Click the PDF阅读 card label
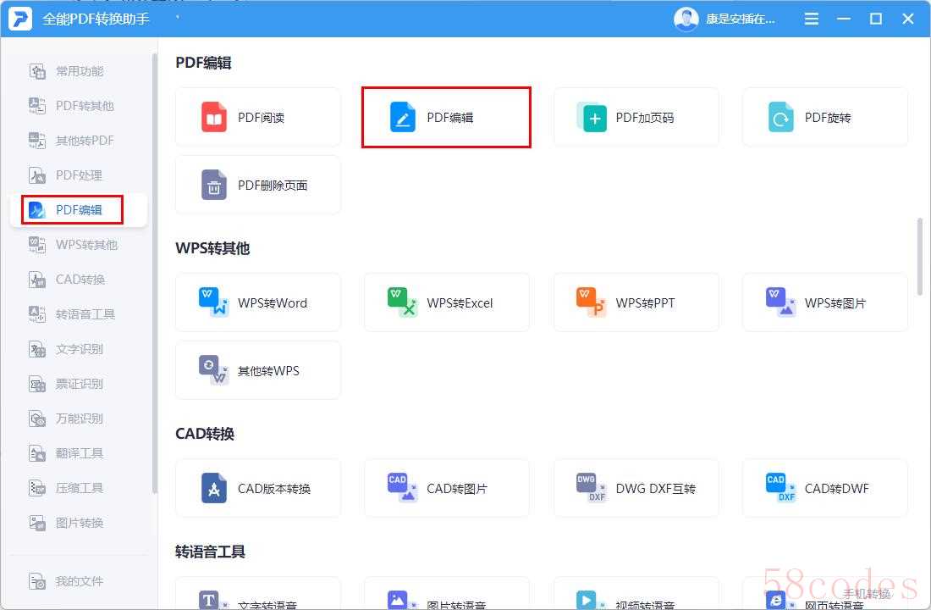931x610 pixels. [262, 118]
